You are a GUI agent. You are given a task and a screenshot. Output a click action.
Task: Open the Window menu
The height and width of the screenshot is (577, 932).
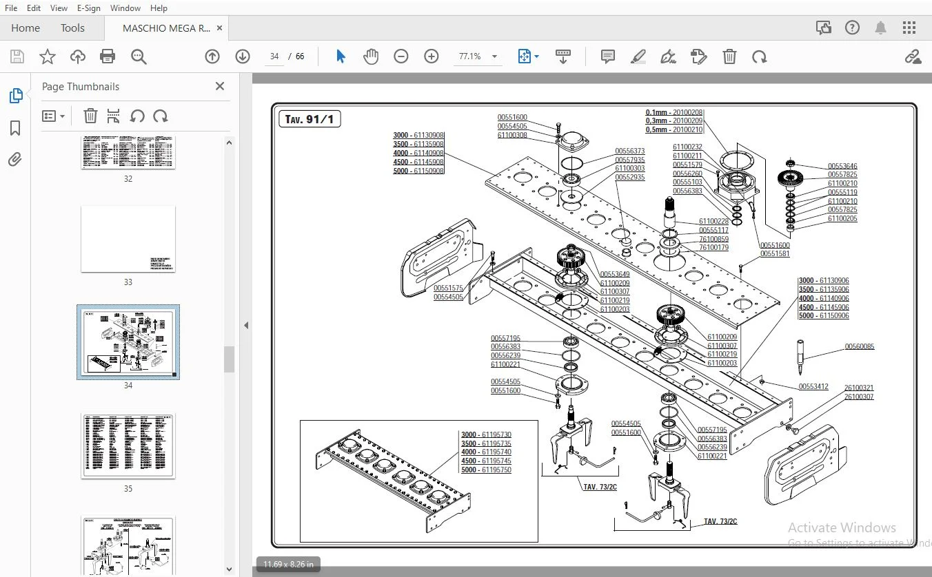[125, 8]
